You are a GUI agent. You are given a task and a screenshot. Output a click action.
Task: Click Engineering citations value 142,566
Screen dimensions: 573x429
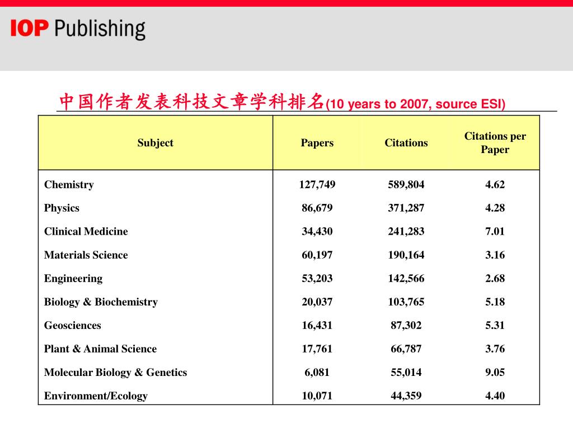[406, 278]
